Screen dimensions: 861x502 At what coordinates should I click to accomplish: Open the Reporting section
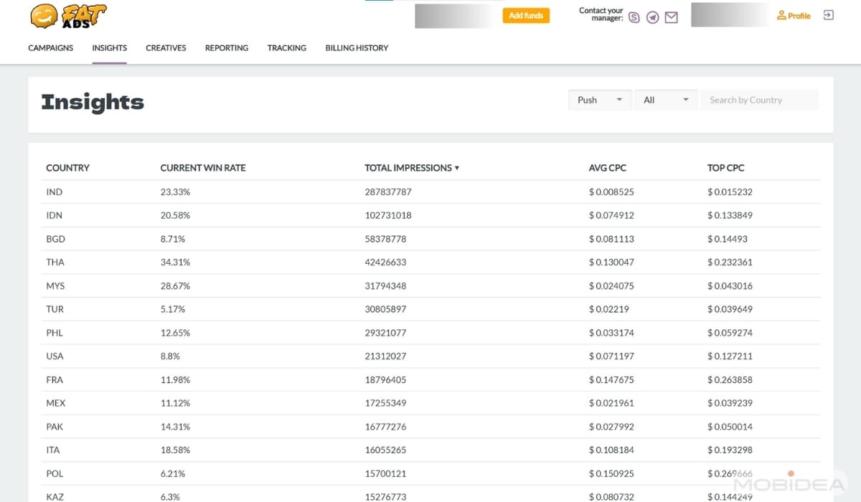pyautogui.click(x=226, y=48)
